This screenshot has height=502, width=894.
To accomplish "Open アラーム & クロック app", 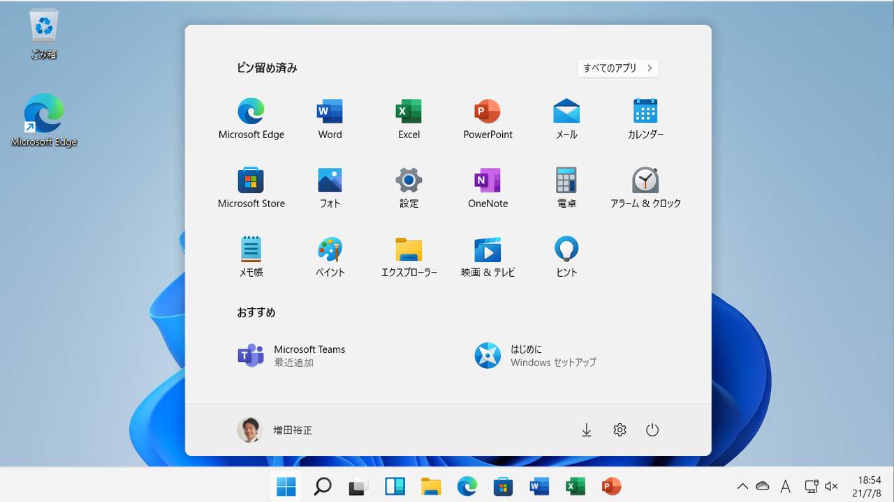I will pos(645,188).
